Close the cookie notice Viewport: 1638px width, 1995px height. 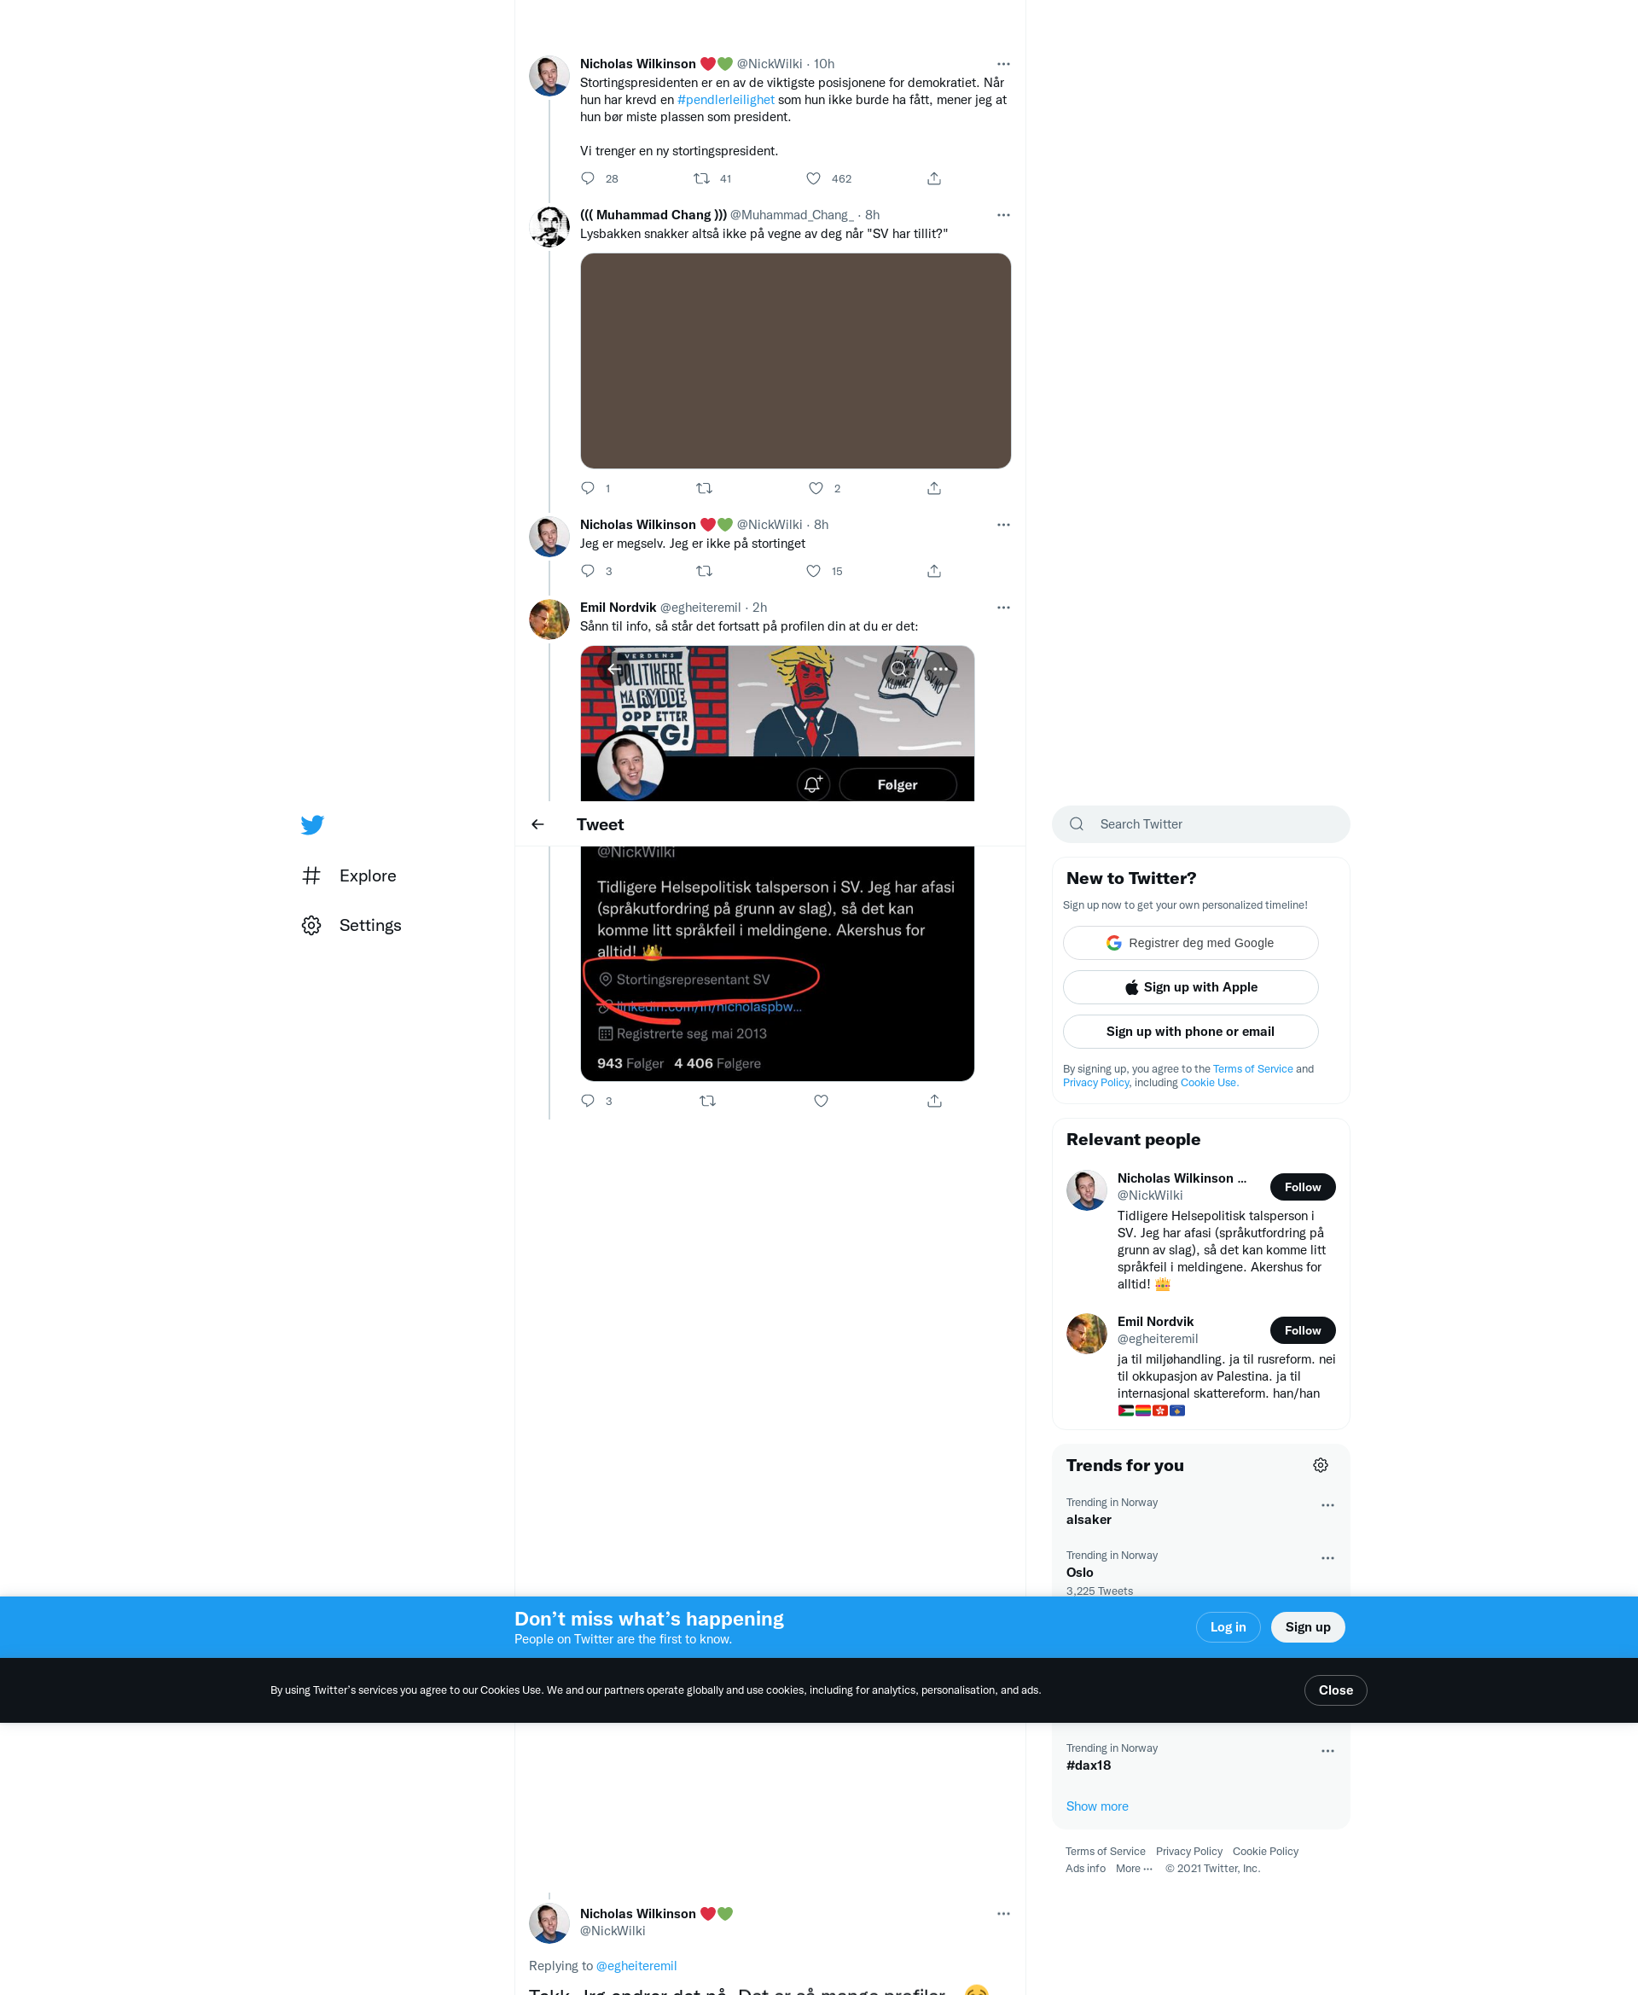coord(1335,1690)
